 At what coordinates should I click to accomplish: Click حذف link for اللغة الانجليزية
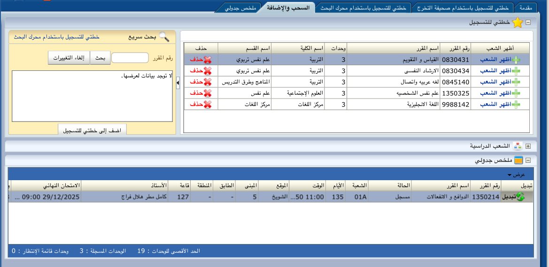[x=196, y=105]
